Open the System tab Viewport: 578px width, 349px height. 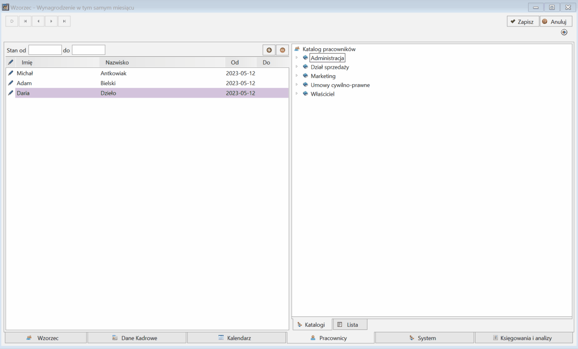tap(425, 338)
